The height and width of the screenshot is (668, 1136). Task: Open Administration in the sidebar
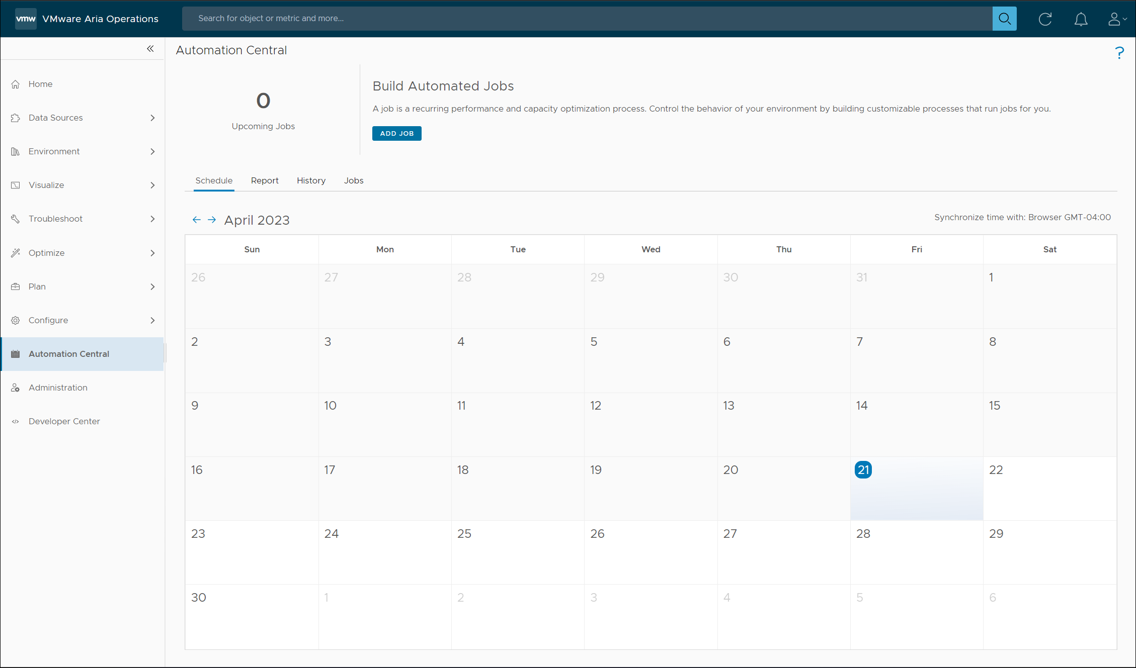58,388
